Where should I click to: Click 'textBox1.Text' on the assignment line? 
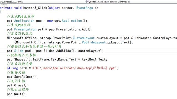(x=94, y=59)
